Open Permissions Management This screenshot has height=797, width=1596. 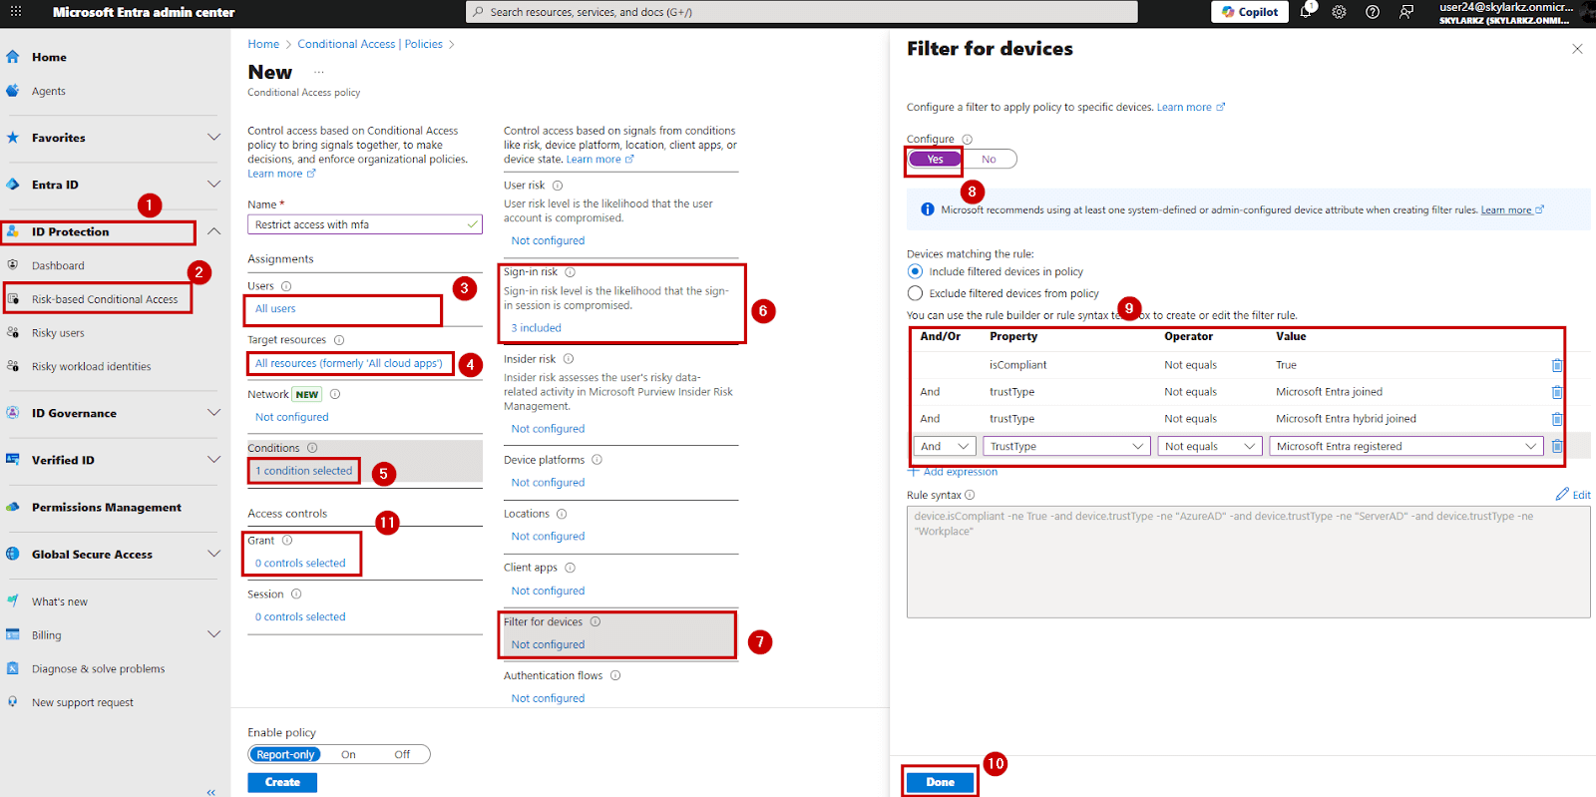(x=107, y=507)
